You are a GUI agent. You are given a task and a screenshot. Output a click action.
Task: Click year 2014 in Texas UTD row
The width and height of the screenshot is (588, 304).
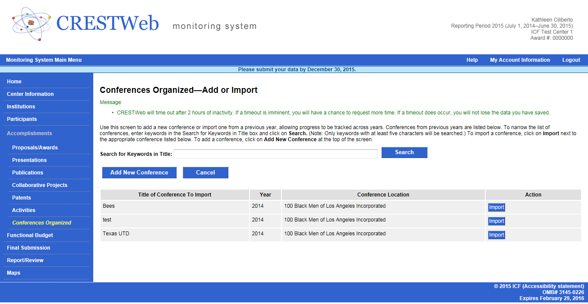coord(258,234)
